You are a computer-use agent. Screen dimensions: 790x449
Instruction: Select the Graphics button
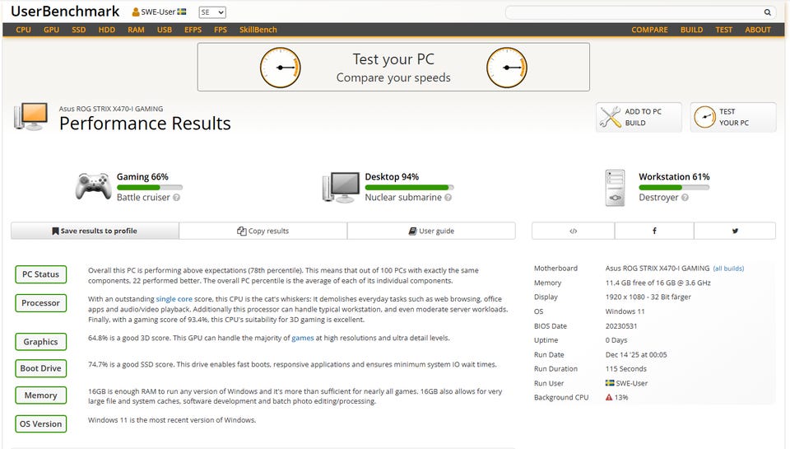(x=41, y=342)
